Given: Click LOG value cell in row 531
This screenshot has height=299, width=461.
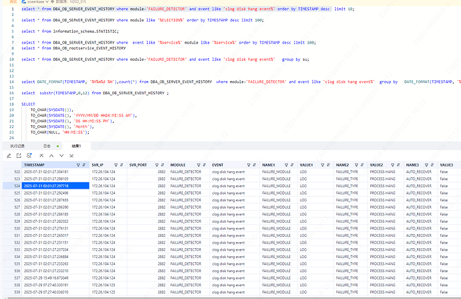Looking at the screenshot, I should click(x=316, y=235).
